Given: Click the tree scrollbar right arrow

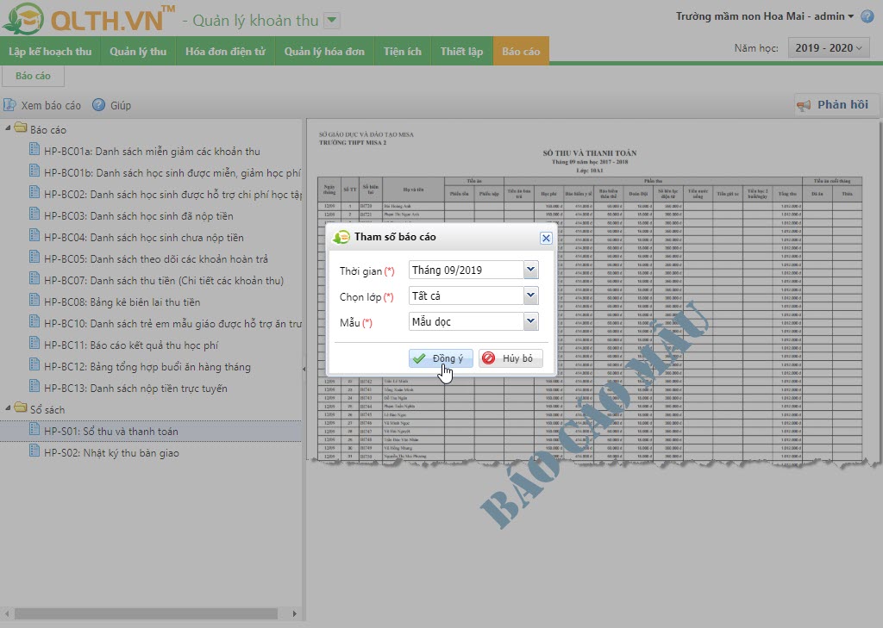Looking at the screenshot, I should pyautogui.click(x=295, y=613).
